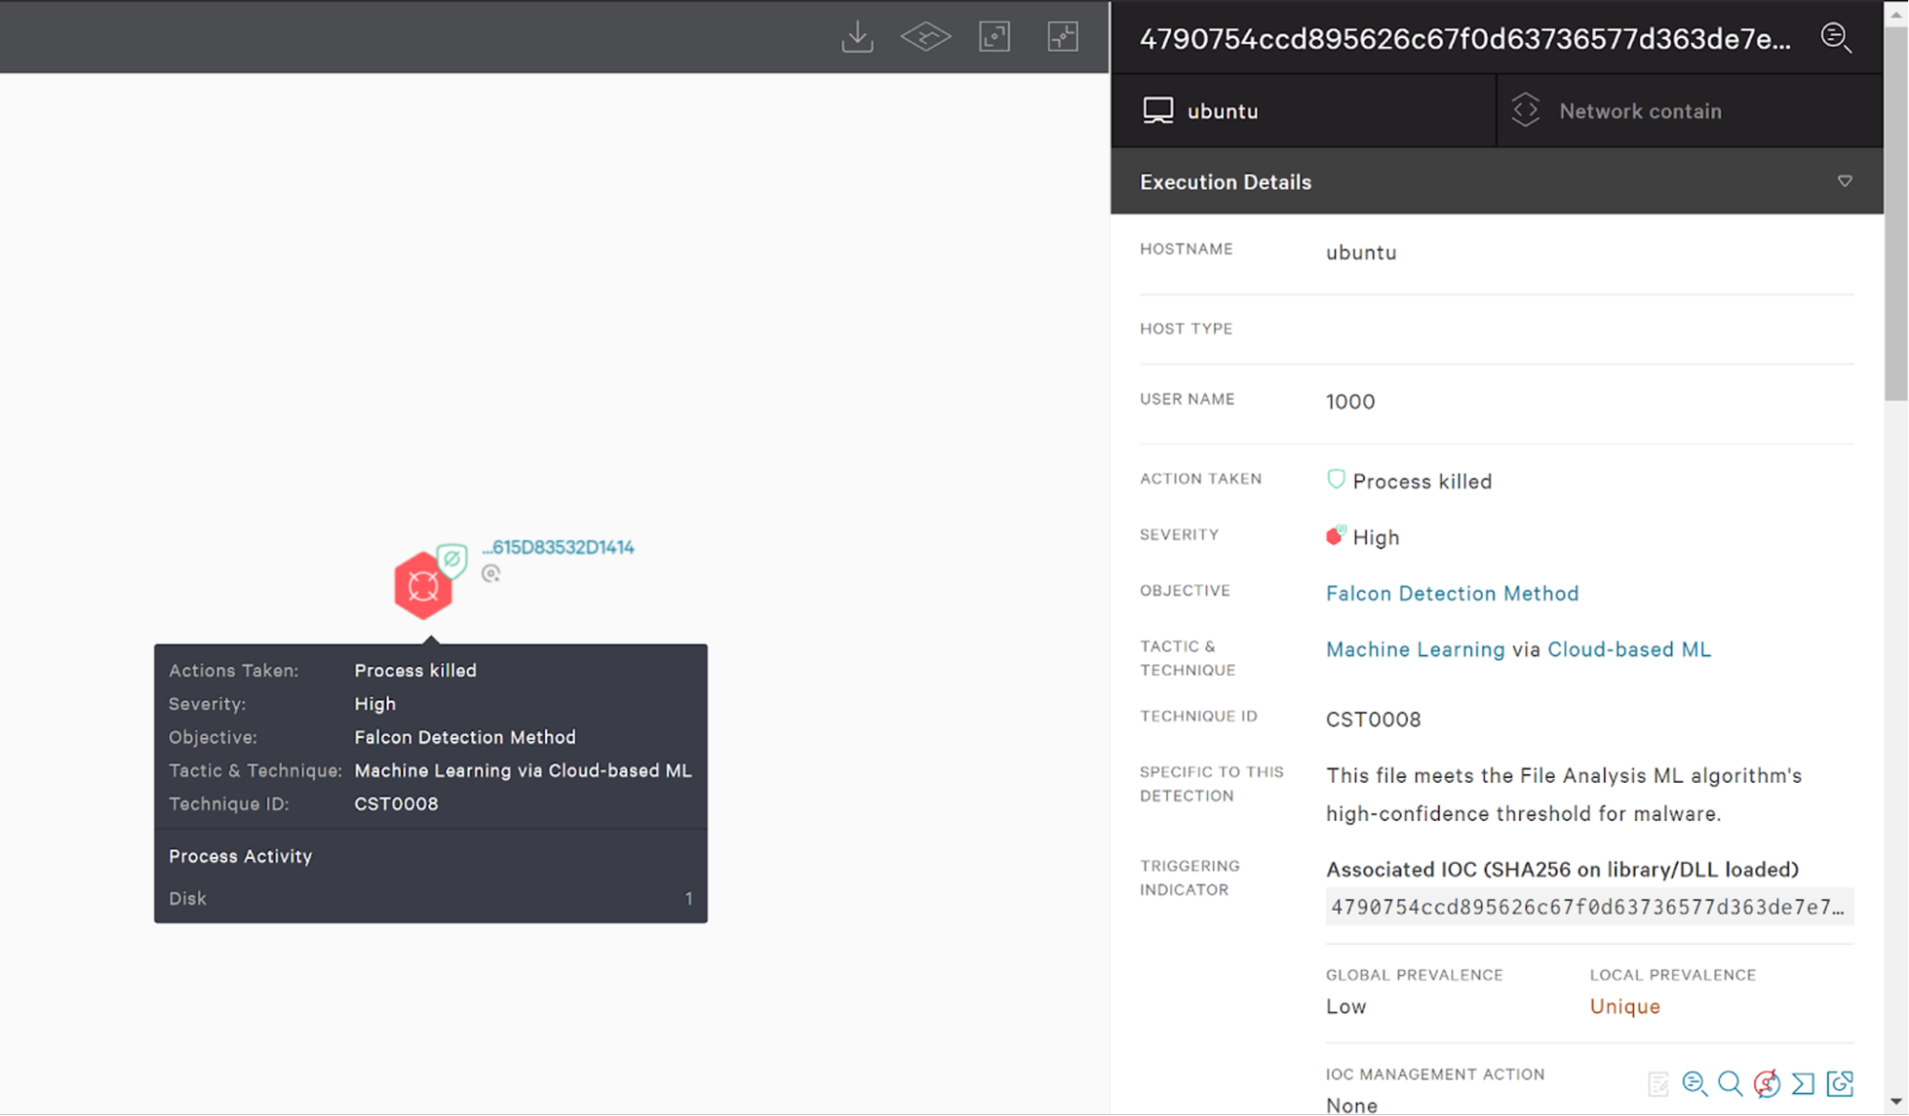The width and height of the screenshot is (1909, 1116).
Task: Click the diamond tree-layout icon in the toolbar
Action: tap(925, 37)
